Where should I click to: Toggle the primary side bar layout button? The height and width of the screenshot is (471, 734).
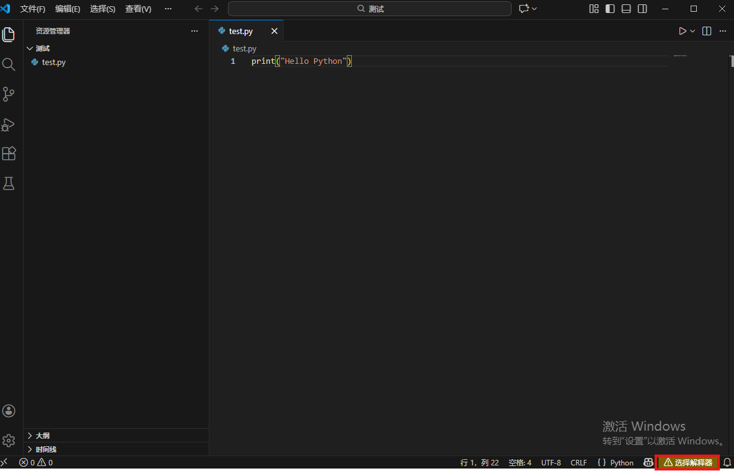point(610,9)
